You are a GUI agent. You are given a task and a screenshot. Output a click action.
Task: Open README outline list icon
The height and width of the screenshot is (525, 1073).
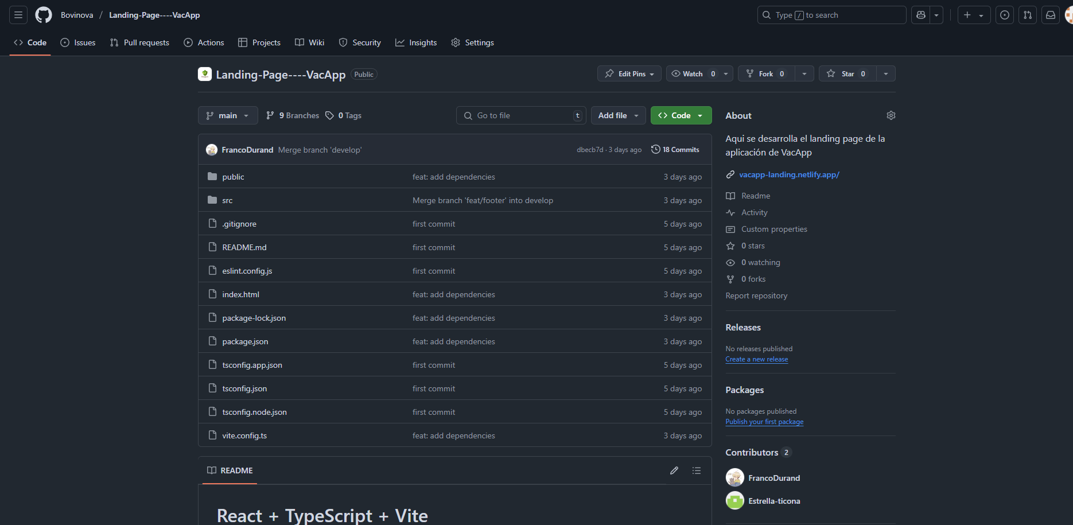(x=697, y=470)
